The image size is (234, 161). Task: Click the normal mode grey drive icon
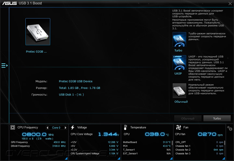179,91
